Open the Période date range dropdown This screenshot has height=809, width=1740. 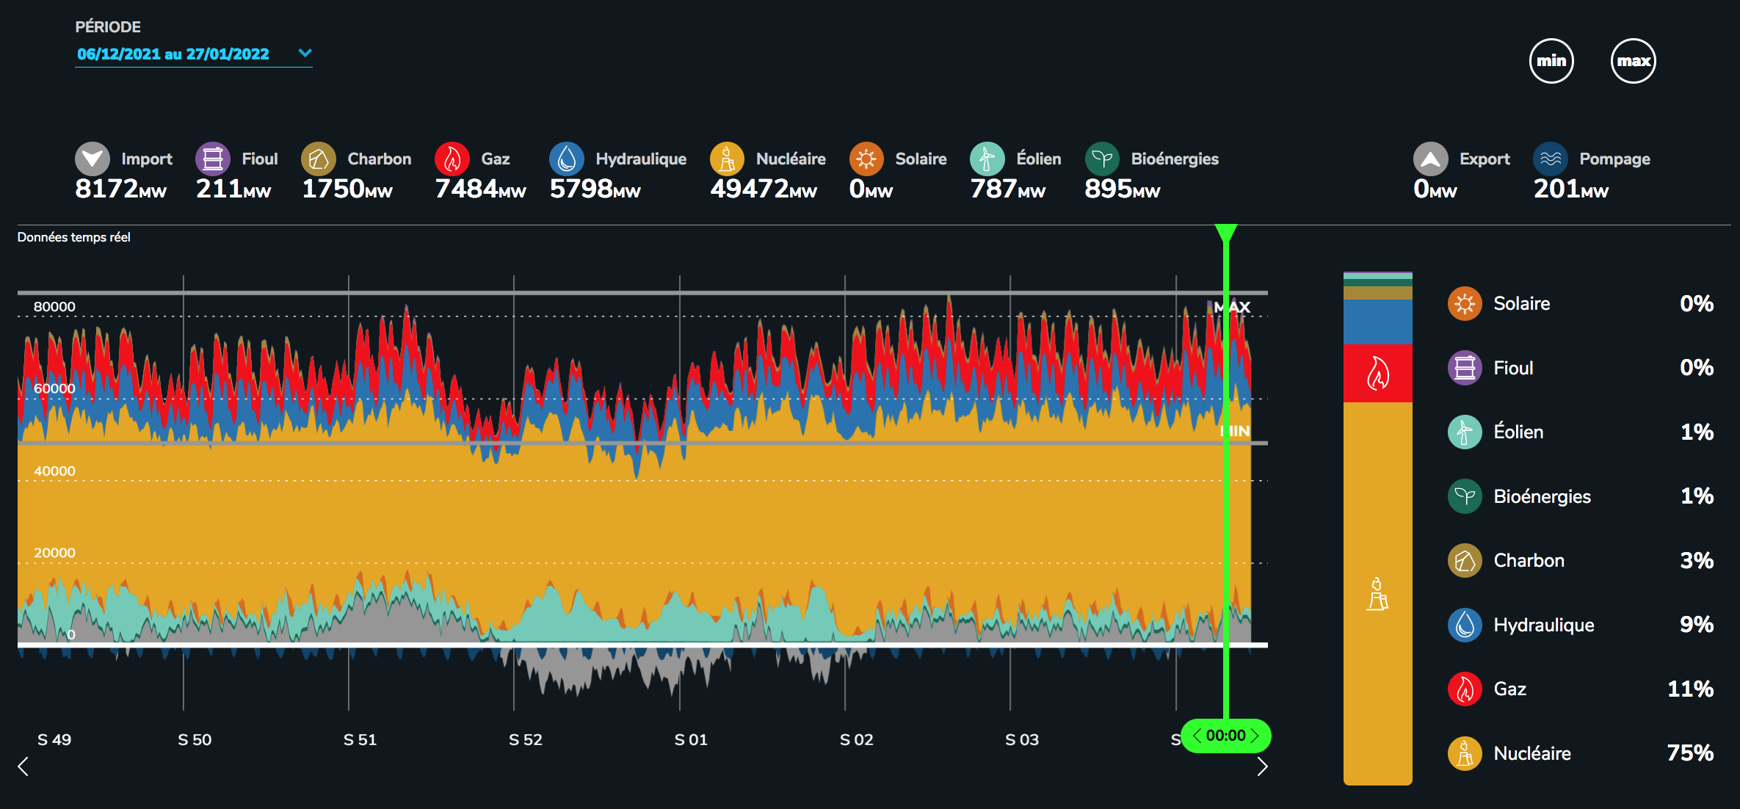click(x=194, y=54)
